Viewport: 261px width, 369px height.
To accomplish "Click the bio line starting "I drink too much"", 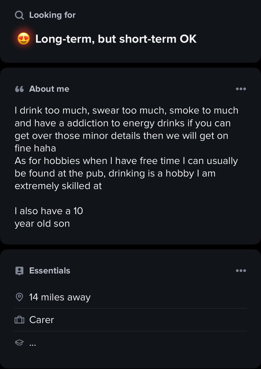I will point(126,111).
